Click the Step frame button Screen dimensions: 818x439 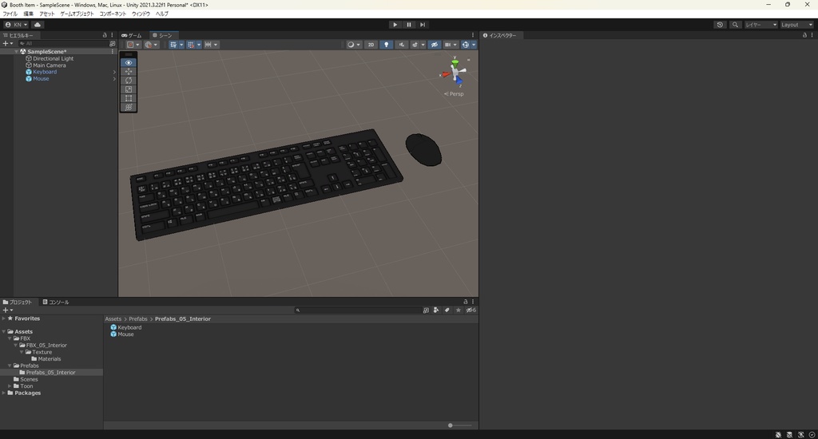(423, 25)
